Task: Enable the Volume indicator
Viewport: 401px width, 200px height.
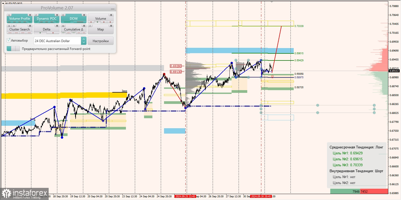Action: tap(101, 19)
